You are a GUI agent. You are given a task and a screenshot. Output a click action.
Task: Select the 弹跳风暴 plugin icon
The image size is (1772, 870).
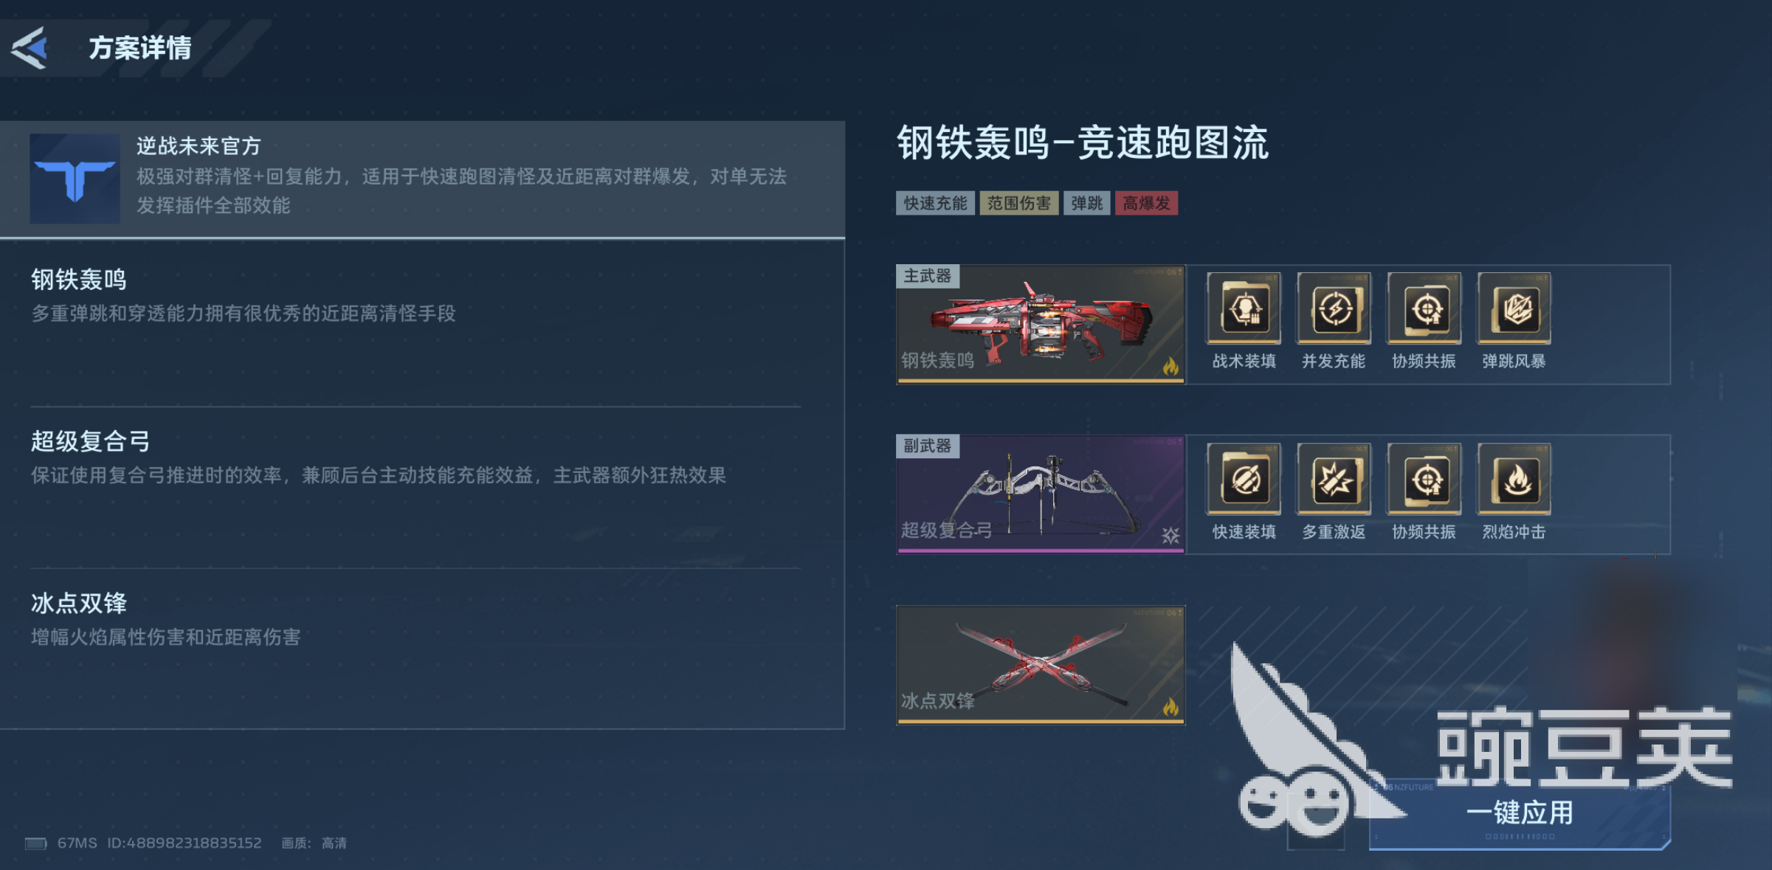pos(1514,308)
